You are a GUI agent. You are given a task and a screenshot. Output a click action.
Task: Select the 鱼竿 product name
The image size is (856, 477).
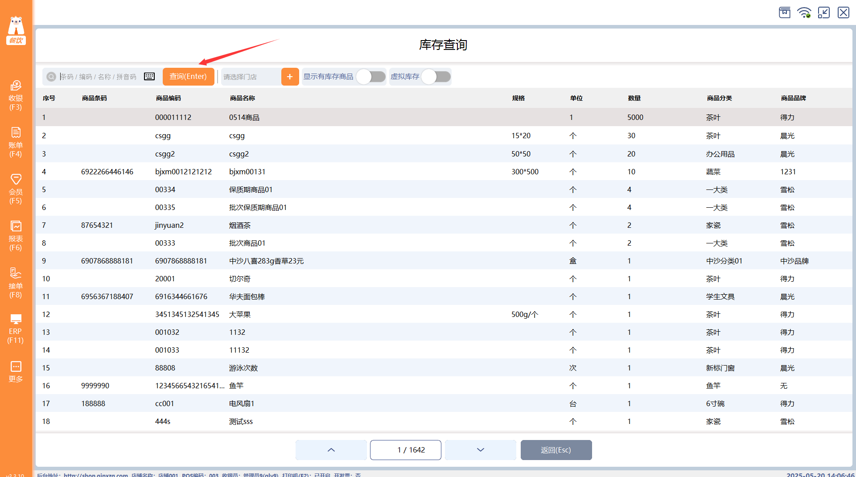point(236,386)
